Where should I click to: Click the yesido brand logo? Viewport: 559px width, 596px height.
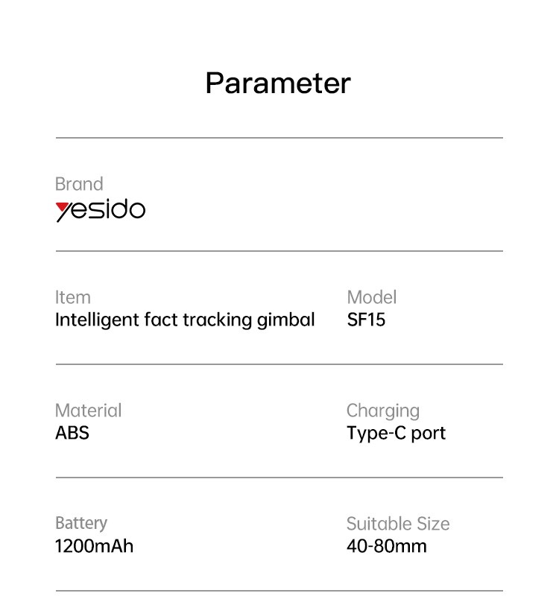[101, 211]
